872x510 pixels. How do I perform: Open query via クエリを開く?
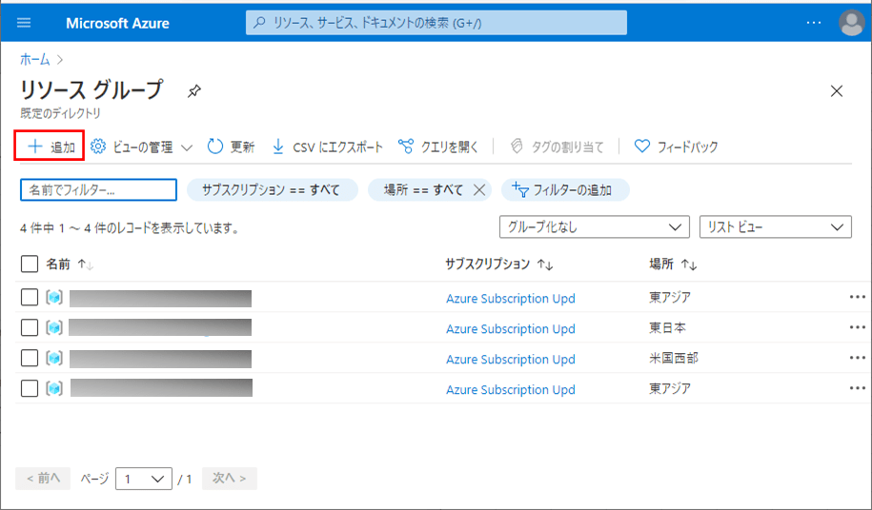pyautogui.click(x=438, y=147)
